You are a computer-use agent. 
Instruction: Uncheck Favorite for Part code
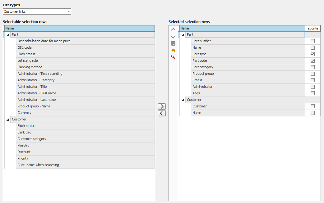click(312, 61)
